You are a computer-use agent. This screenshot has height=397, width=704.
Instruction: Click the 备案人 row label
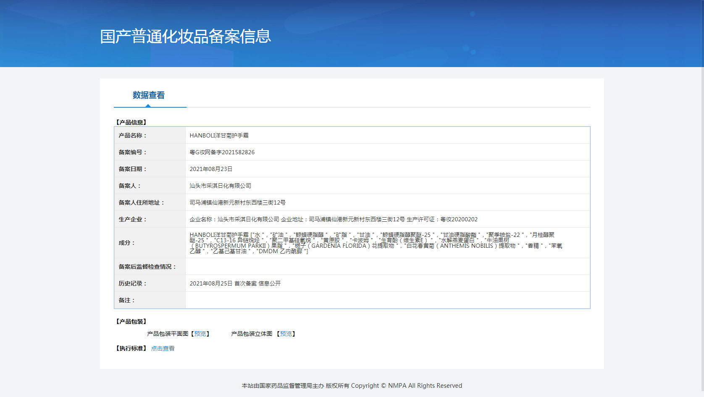coord(129,186)
